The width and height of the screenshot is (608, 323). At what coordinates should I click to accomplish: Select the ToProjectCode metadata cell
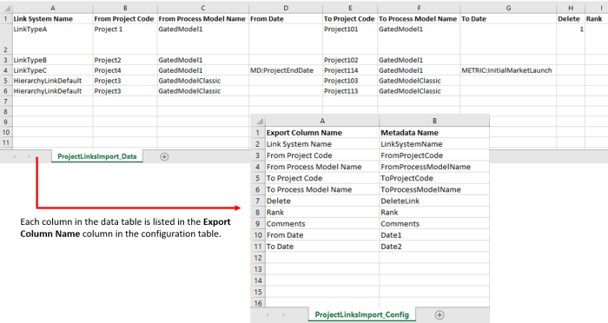click(434, 178)
